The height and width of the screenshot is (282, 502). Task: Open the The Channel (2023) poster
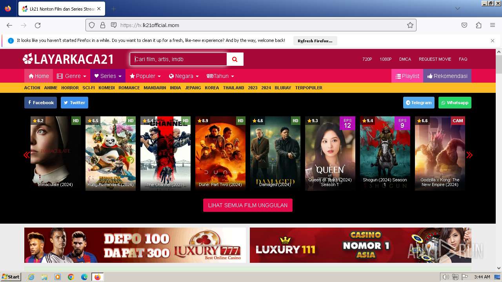[166, 154]
